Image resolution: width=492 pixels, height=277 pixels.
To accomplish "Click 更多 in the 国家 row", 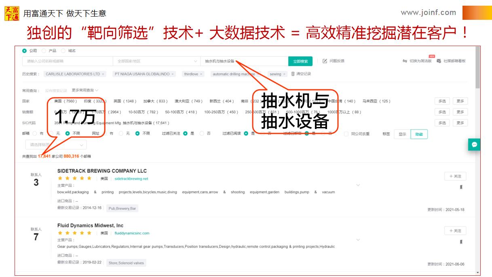I will pyautogui.click(x=460, y=101).
